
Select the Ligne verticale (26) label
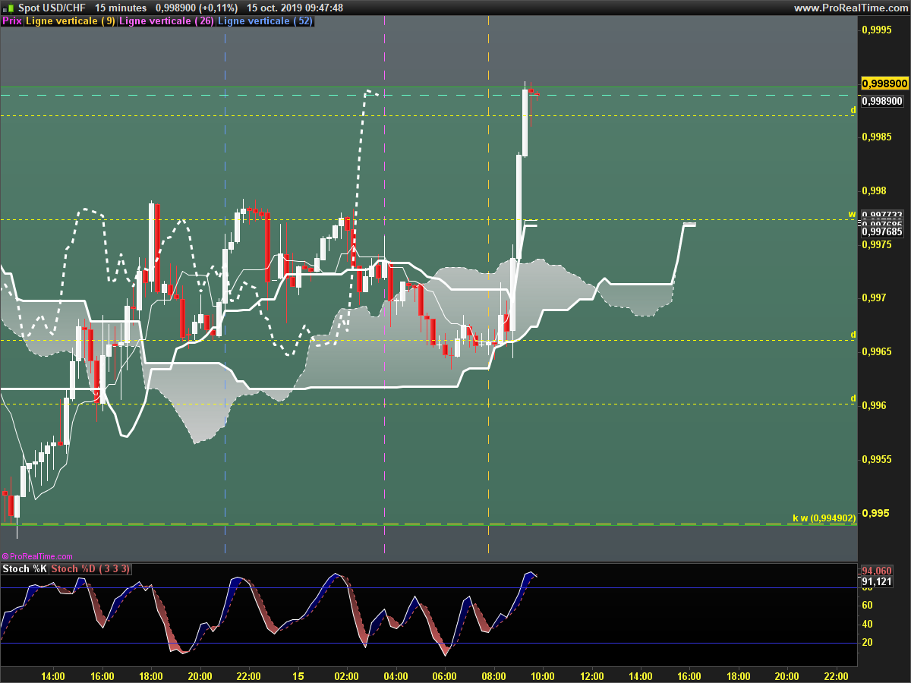167,21
